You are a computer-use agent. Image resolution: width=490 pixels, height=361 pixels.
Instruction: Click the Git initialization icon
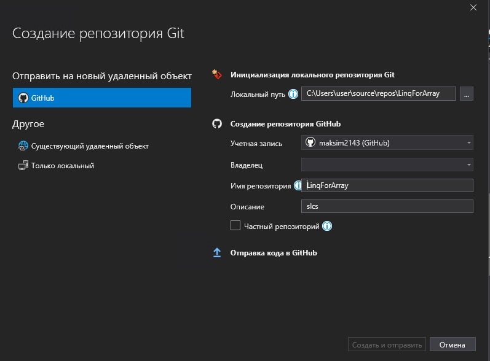pyautogui.click(x=217, y=74)
